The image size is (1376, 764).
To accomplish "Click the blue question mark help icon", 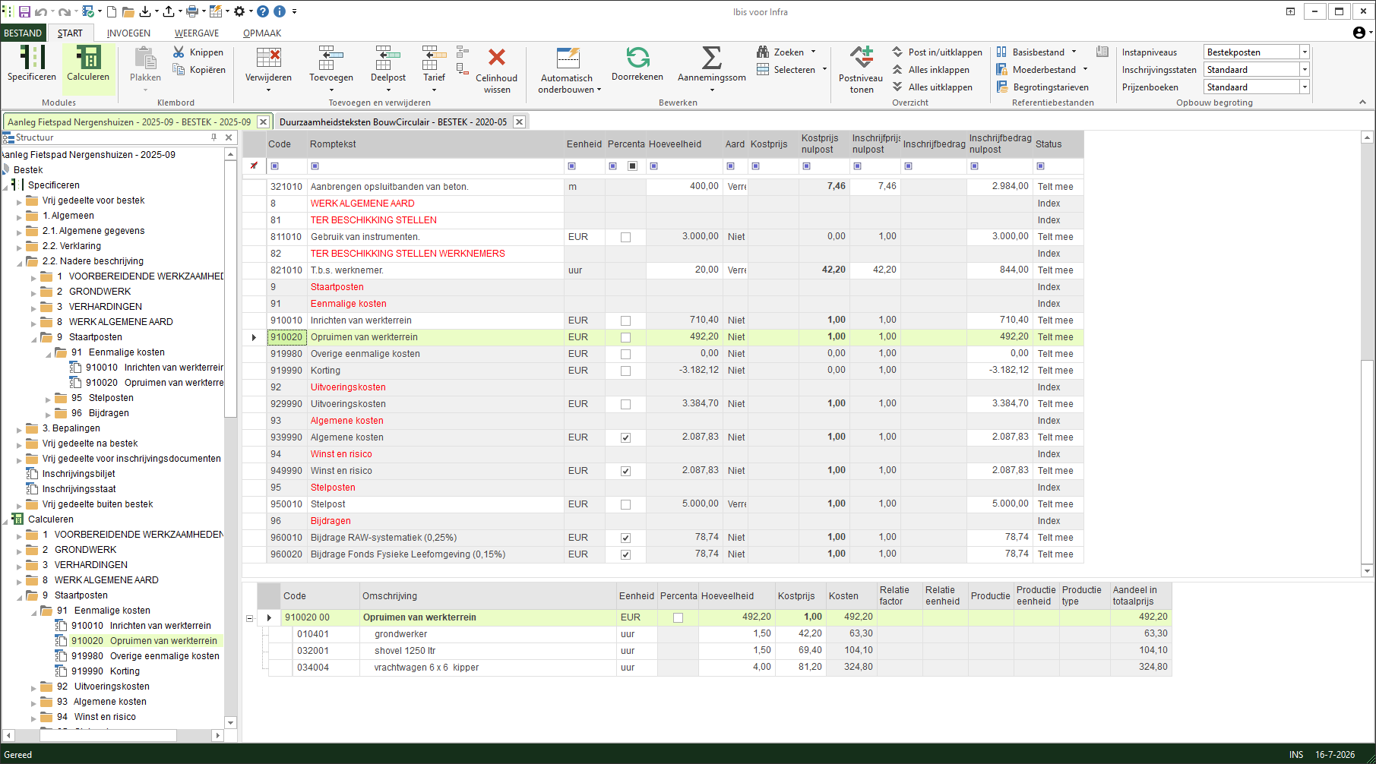I will pyautogui.click(x=262, y=11).
